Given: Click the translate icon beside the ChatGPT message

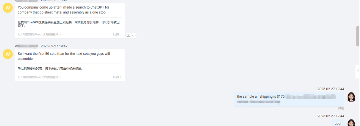Looking at the screenshot, I should pos(129,35).
